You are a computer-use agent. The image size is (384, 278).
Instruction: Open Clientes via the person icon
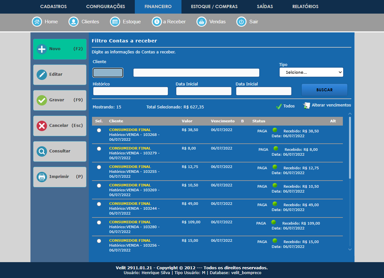pyautogui.click(x=74, y=22)
